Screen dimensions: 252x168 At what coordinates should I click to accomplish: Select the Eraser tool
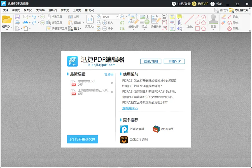pos(223,23)
